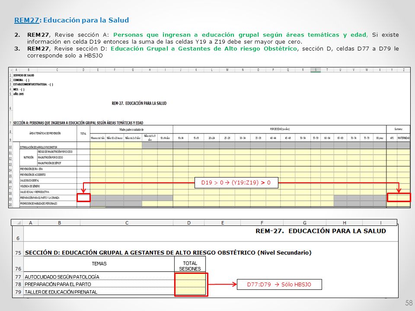The width and height of the screenshot is (415, 311).
Task: Click the 'TALLER DE EDUCACIÓN PRENATAL' label
Action: coord(61,292)
